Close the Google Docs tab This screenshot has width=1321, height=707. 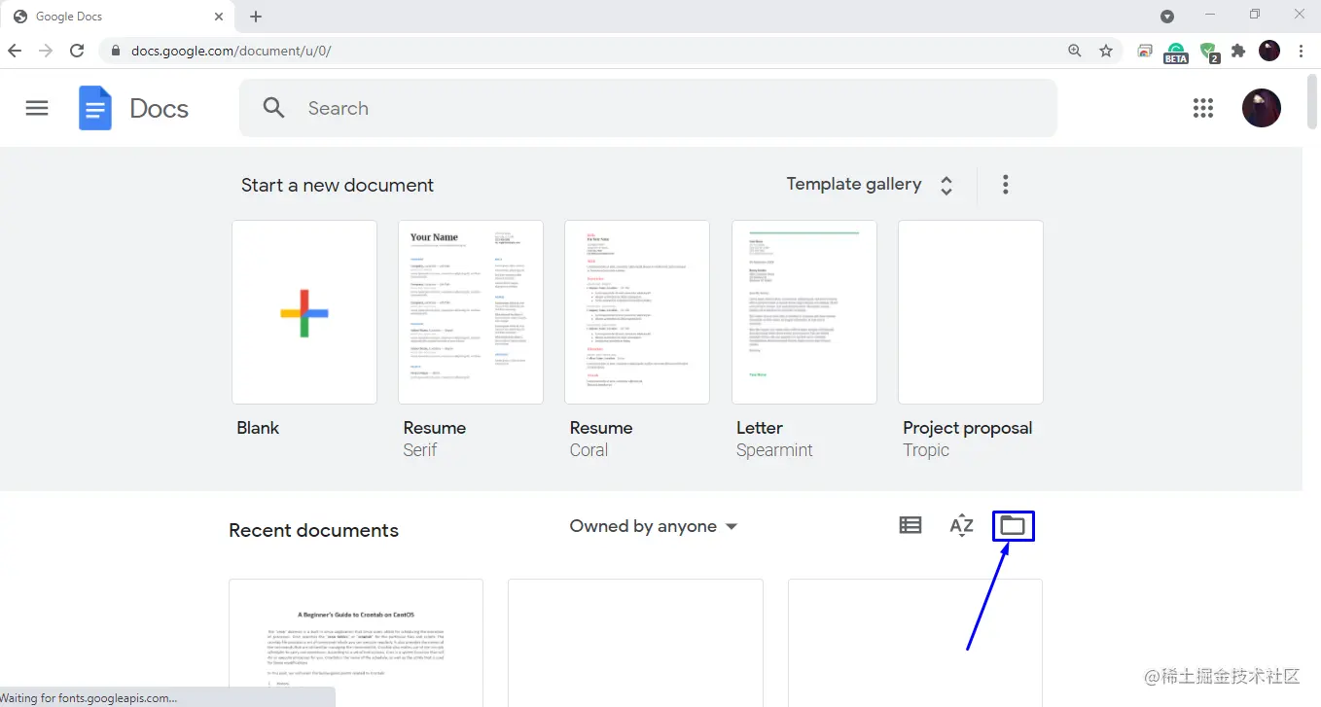[220, 17]
